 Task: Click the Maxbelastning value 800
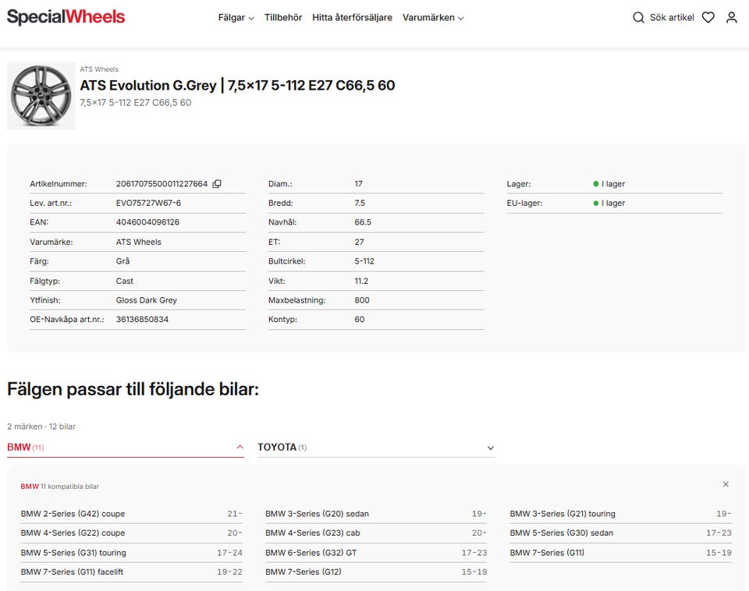click(x=362, y=300)
